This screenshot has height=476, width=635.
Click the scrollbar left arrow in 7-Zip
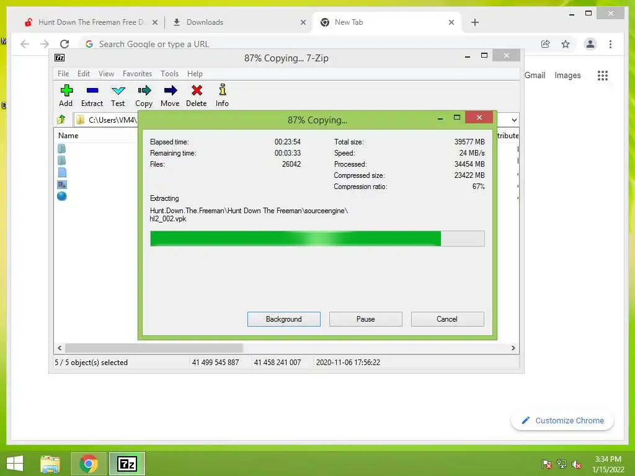60,348
